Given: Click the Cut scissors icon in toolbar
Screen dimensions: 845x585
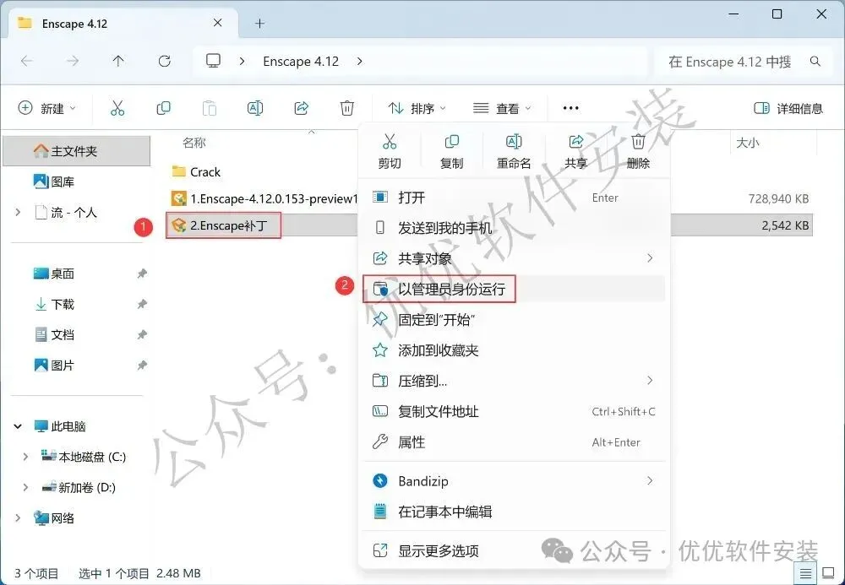Looking at the screenshot, I should coord(117,108).
